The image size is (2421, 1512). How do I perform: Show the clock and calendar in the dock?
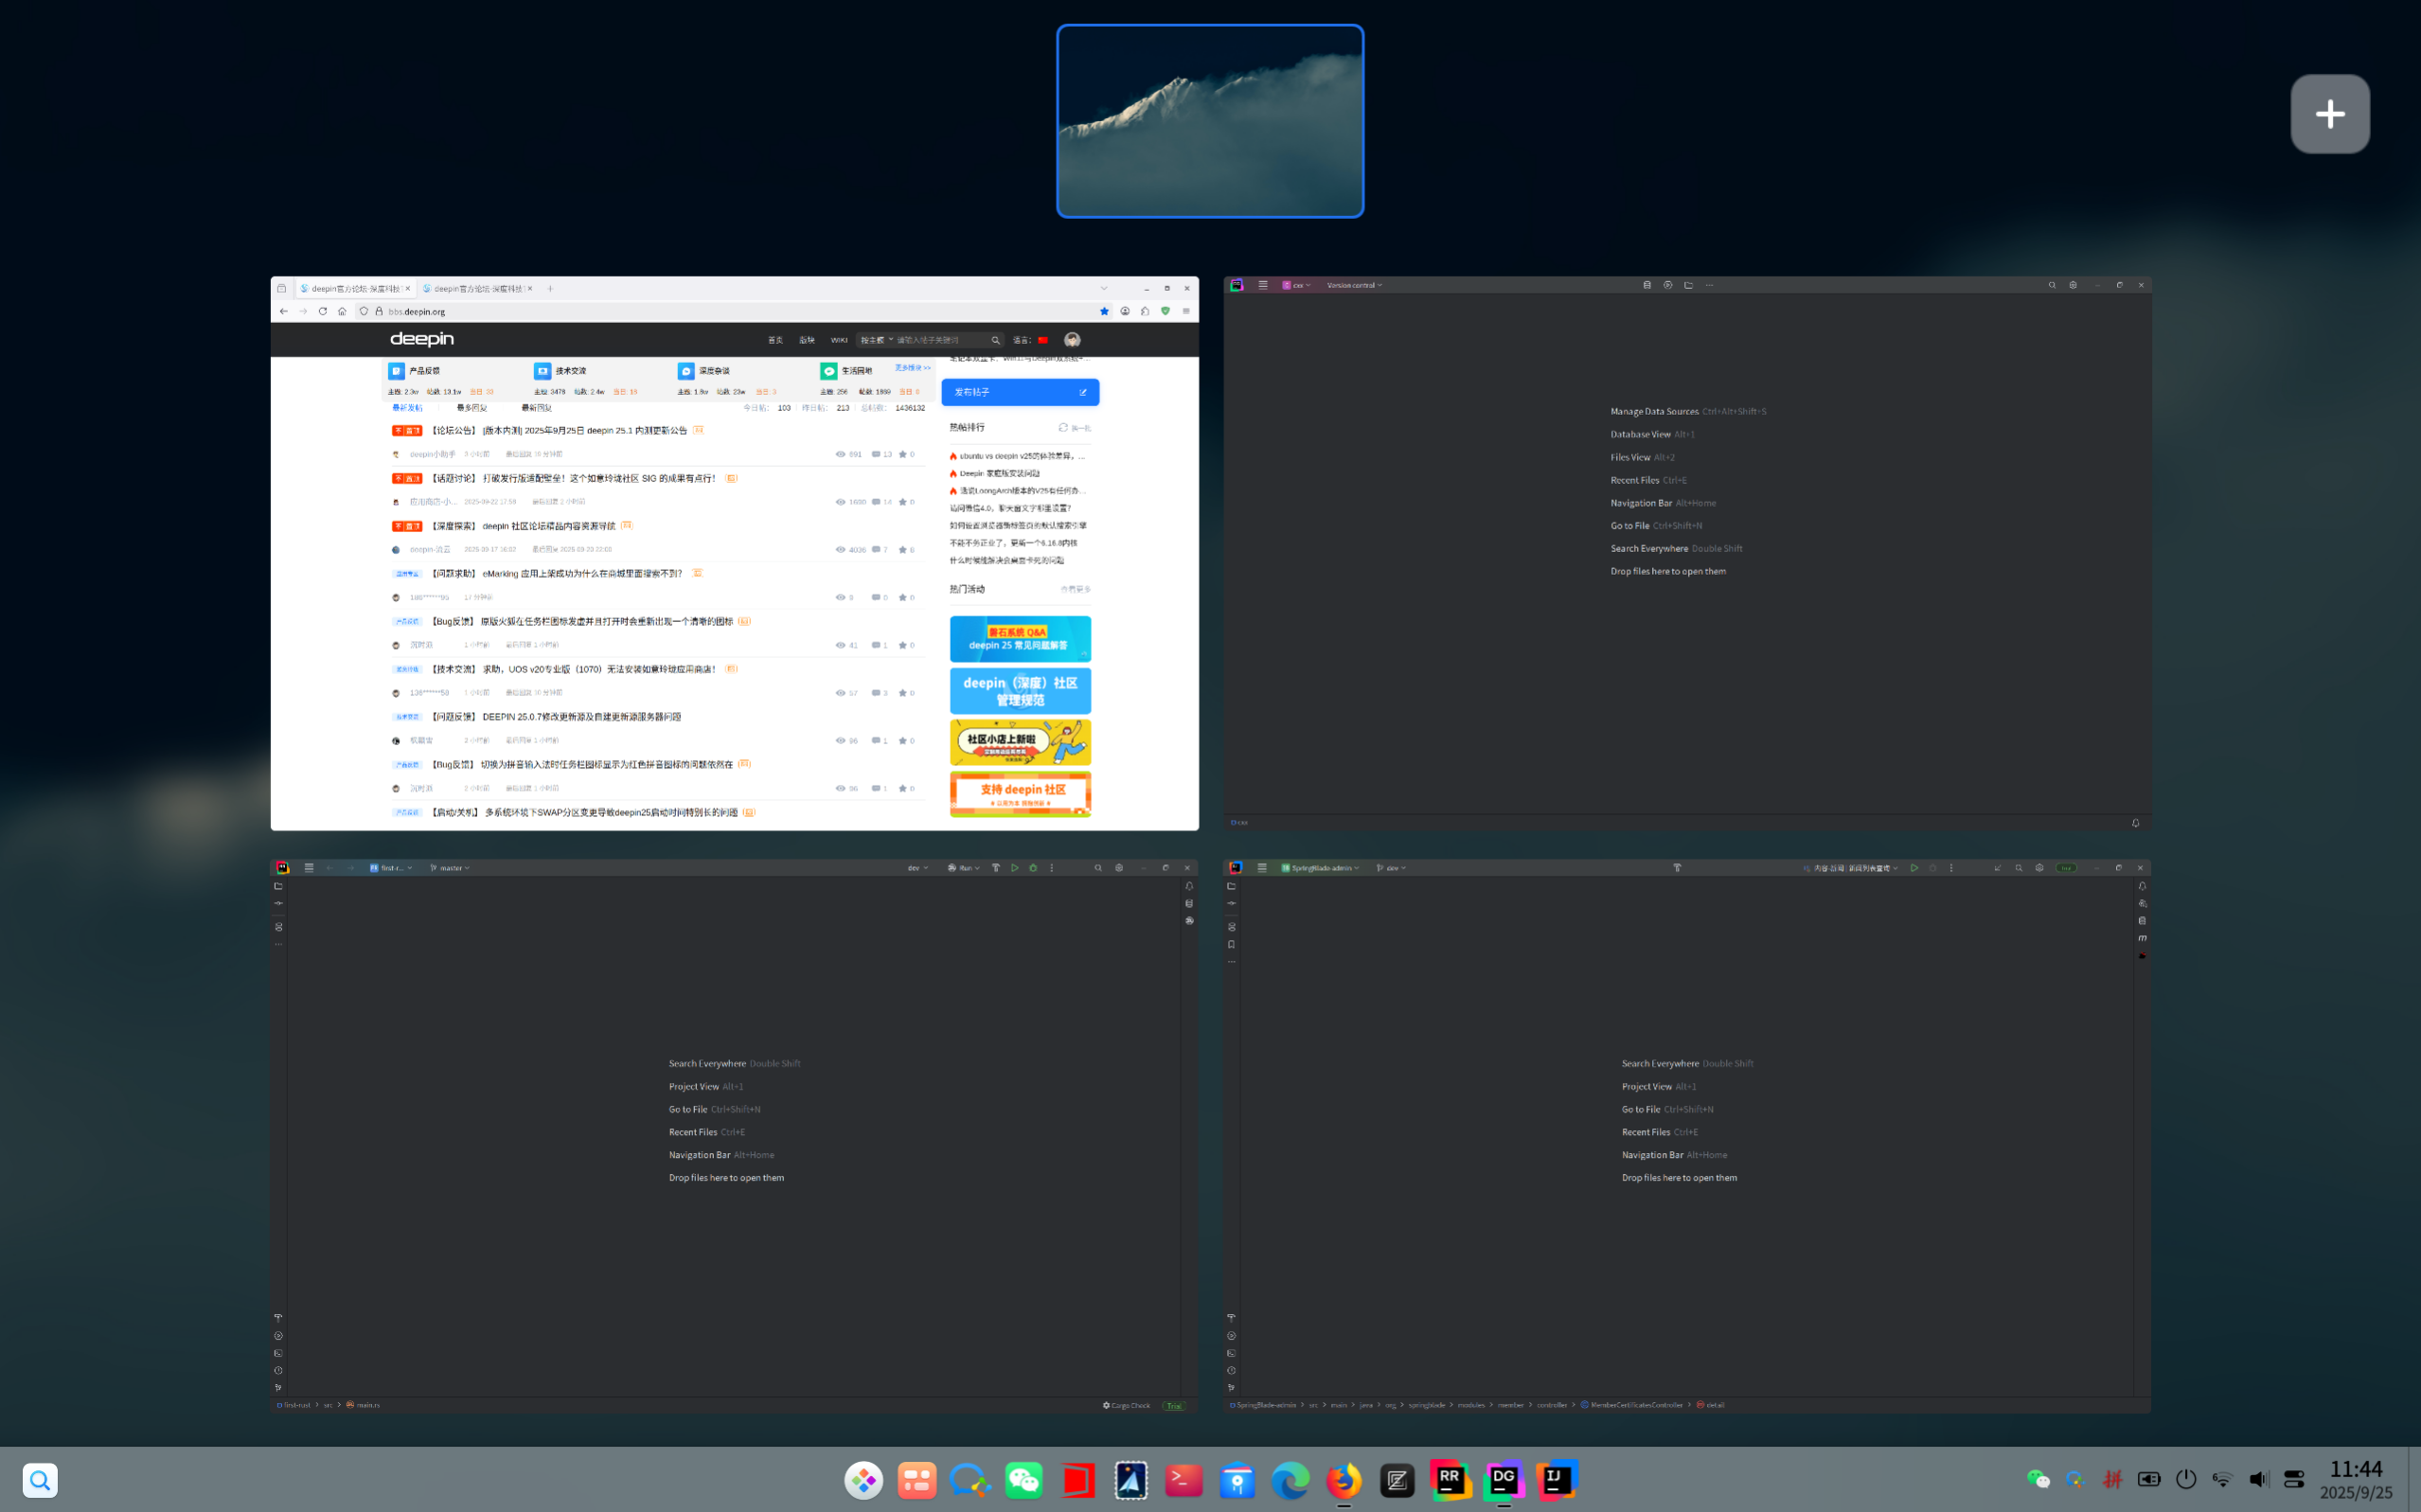click(2356, 1480)
